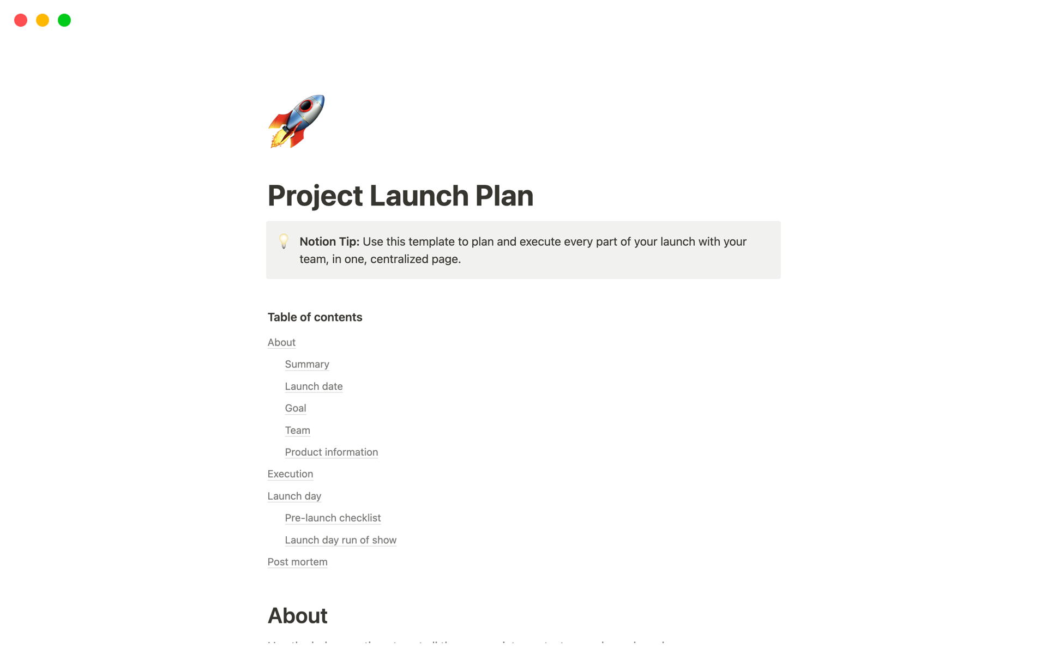Screen dimensions: 1047x654
Task: Expand the Team section
Action: coord(298,429)
